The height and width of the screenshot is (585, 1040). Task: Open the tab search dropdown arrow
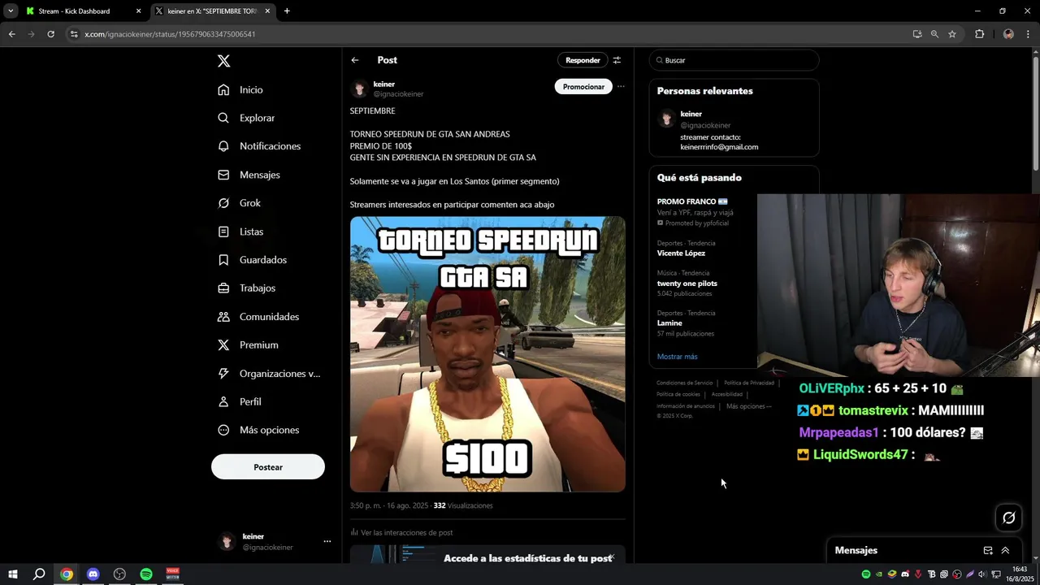point(11,11)
